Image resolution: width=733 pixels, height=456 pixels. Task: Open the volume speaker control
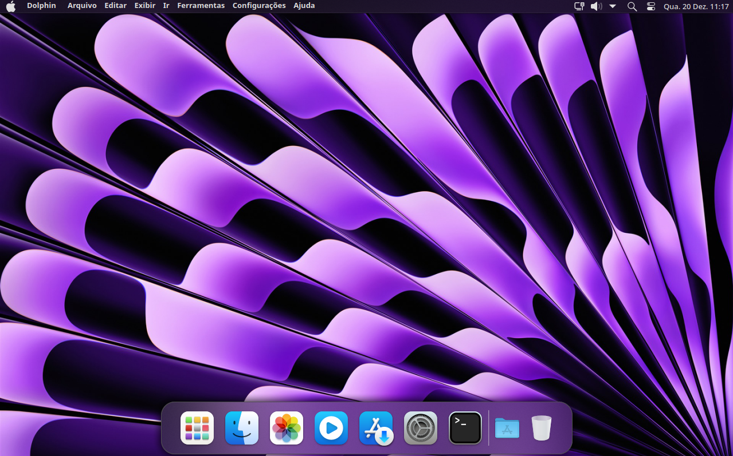click(596, 6)
